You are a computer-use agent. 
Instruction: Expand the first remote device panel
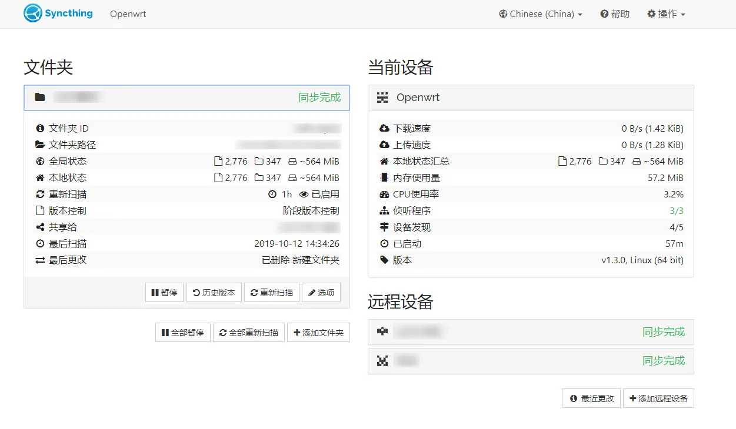point(529,332)
